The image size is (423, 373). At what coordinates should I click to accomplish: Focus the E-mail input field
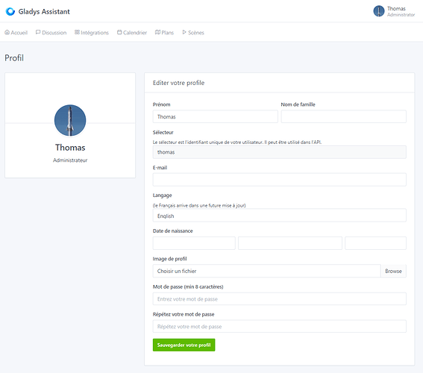point(279,180)
